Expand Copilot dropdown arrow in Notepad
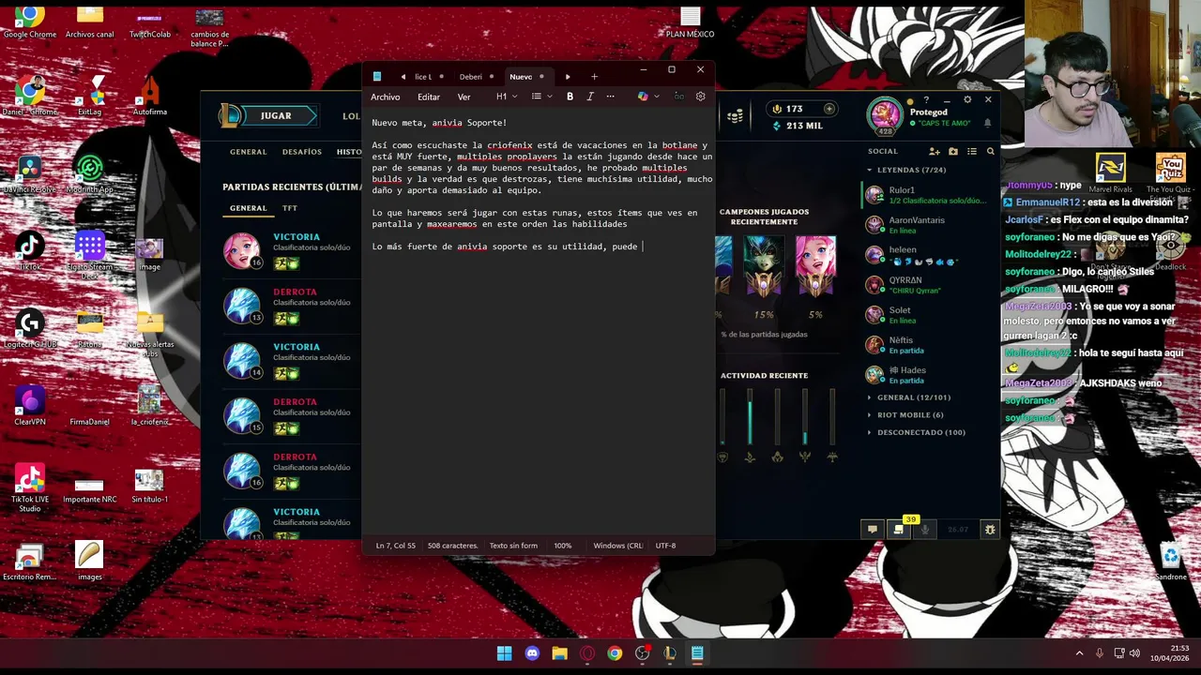1201x675 pixels. point(656,97)
